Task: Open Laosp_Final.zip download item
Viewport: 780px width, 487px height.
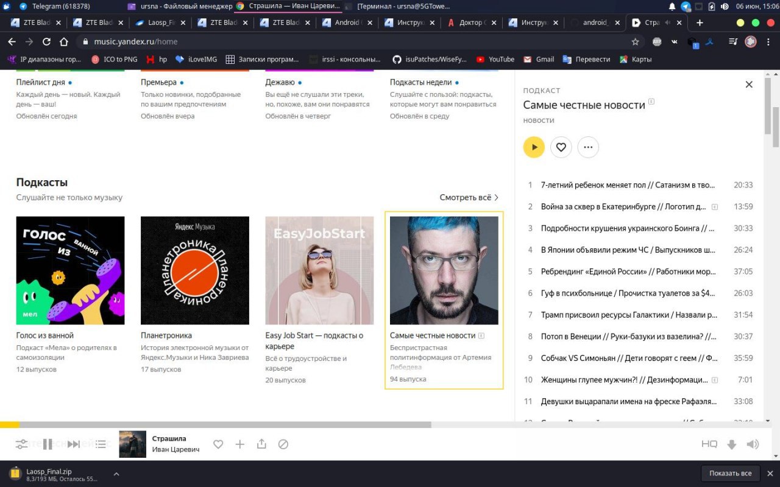Action: (54, 475)
